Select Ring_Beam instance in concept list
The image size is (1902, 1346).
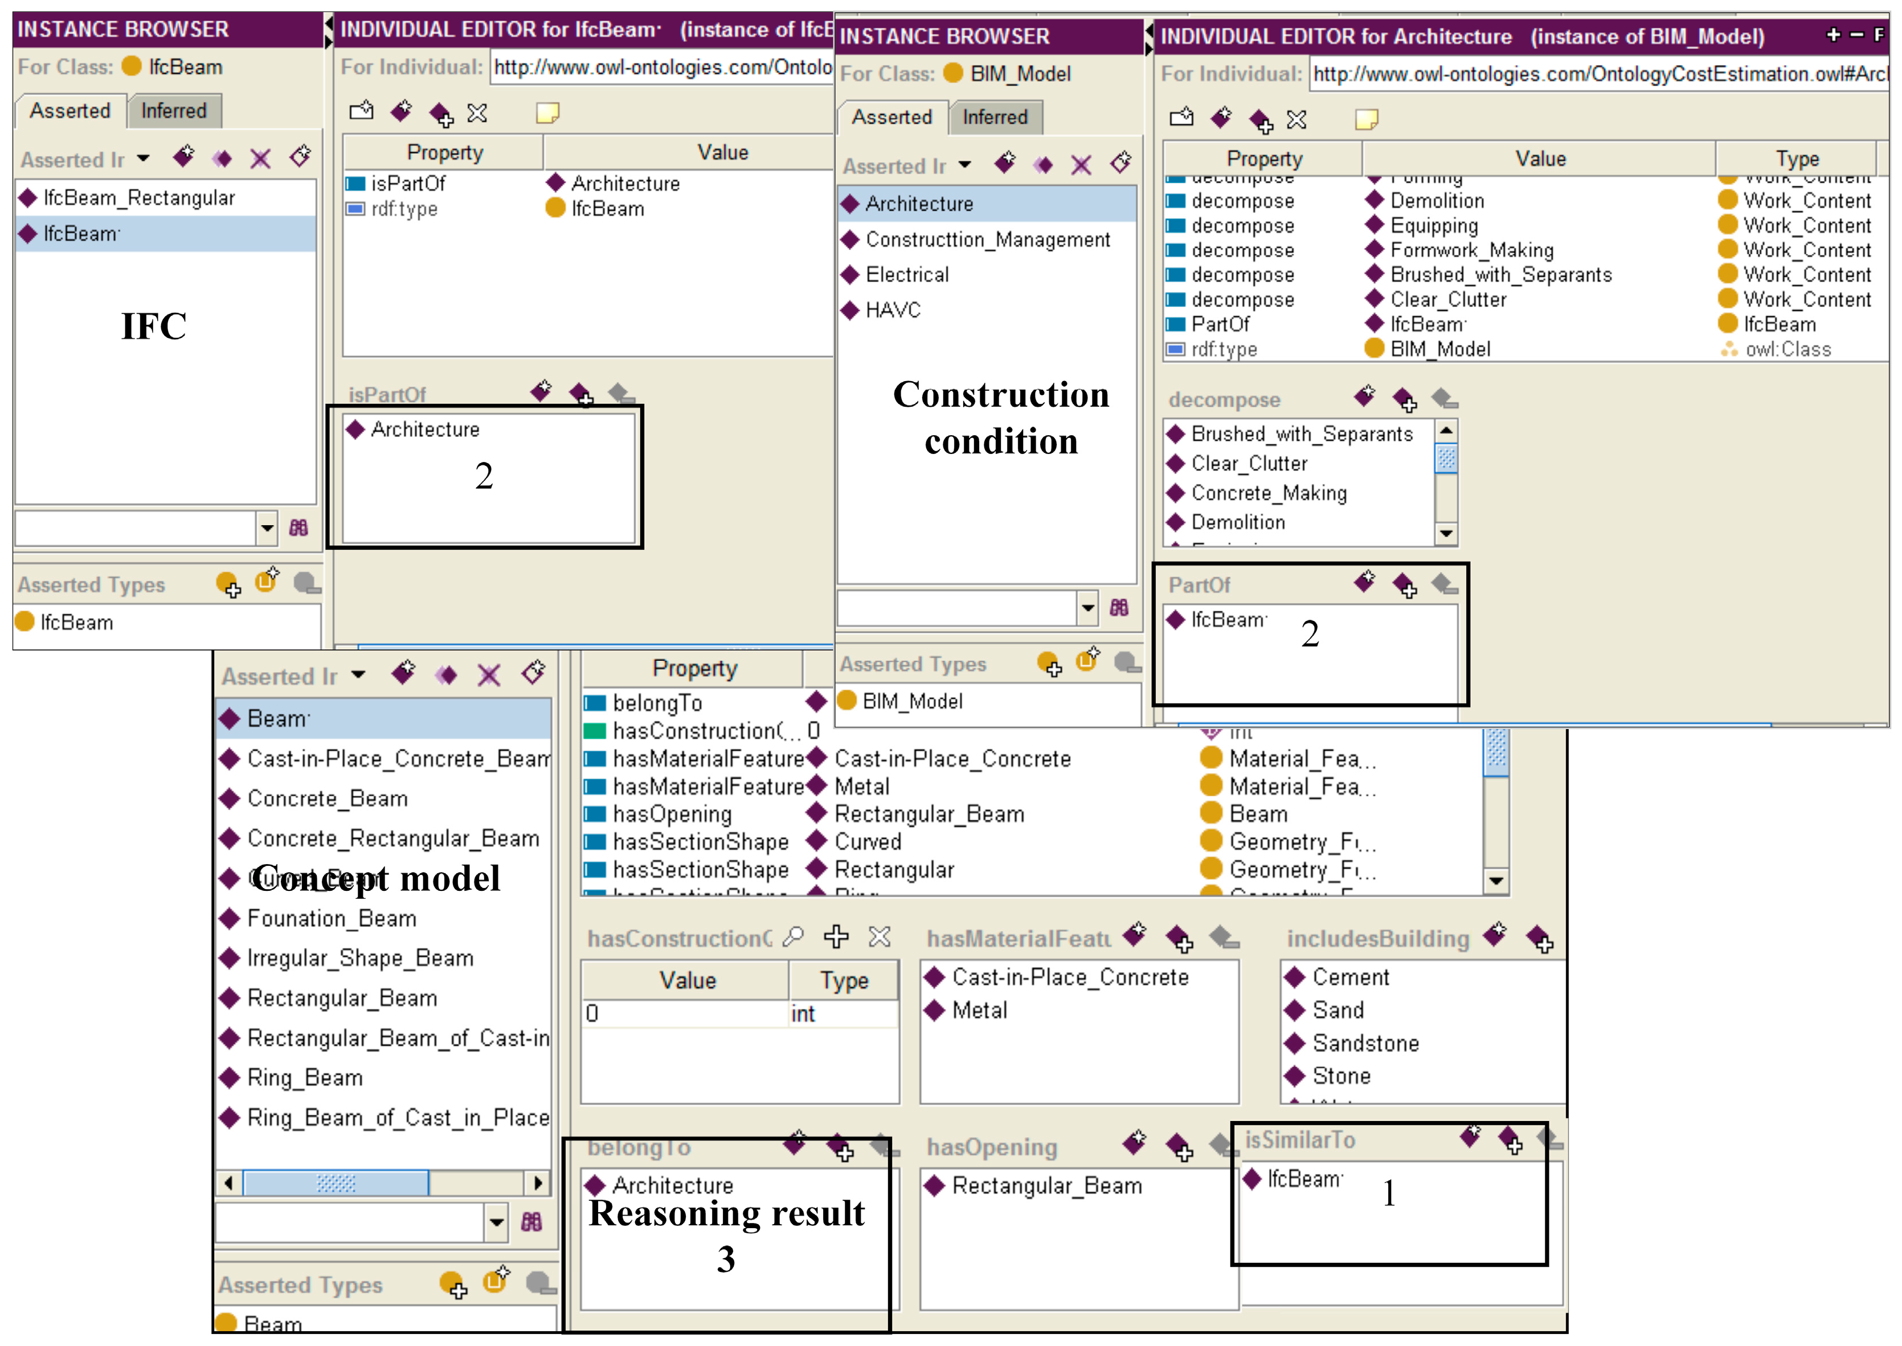[x=305, y=1078]
